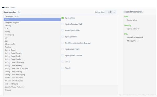
Task: Open Template Engines category
Action: [x=32, y=22]
